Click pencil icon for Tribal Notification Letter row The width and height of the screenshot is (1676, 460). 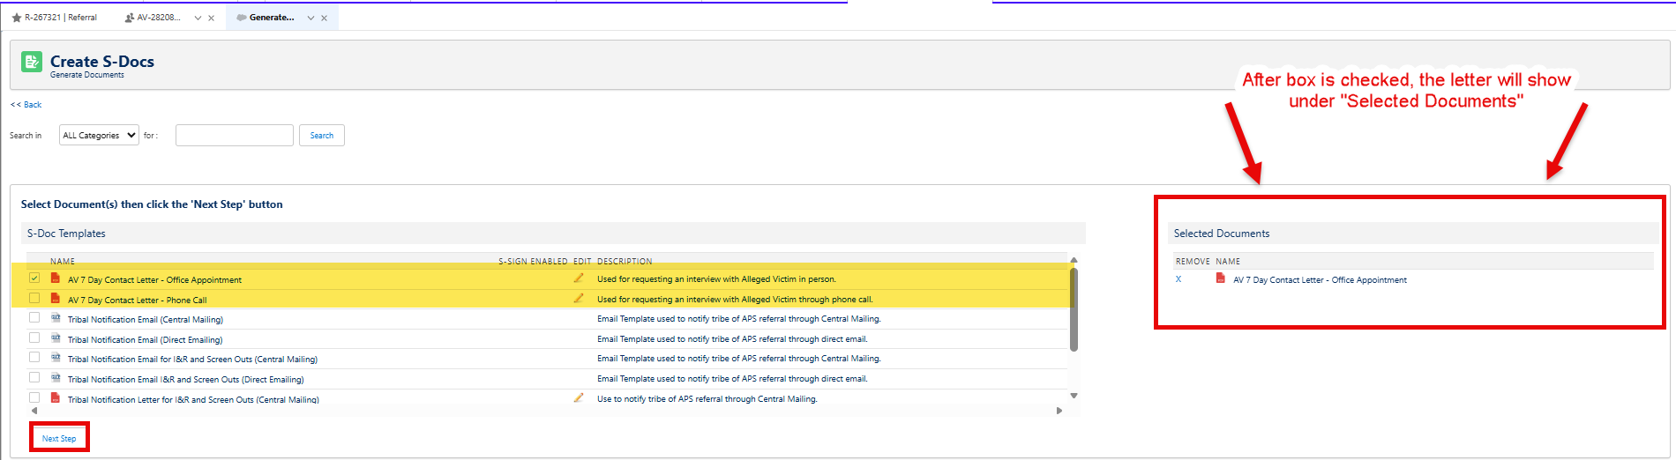pos(579,397)
